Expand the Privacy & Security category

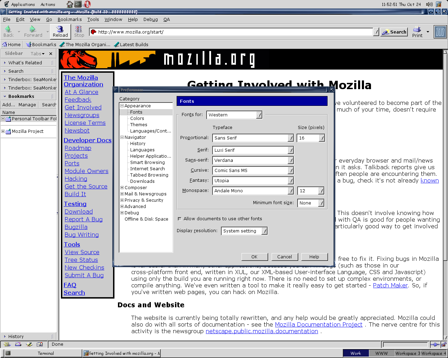122,200
